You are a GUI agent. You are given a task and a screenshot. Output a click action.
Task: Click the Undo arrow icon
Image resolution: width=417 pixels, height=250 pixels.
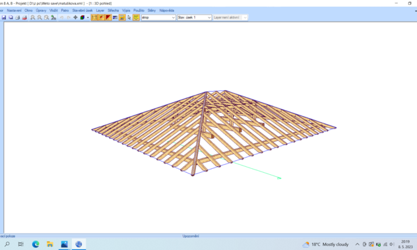pyautogui.click(x=62, y=18)
